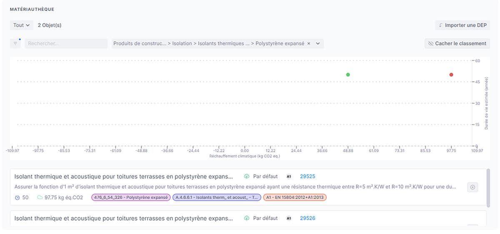
Task: Hide the ranking with Cacher le classement
Action: tap(457, 43)
